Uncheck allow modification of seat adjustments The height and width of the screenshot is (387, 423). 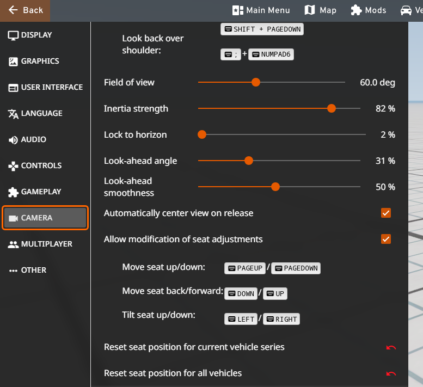click(386, 239)
